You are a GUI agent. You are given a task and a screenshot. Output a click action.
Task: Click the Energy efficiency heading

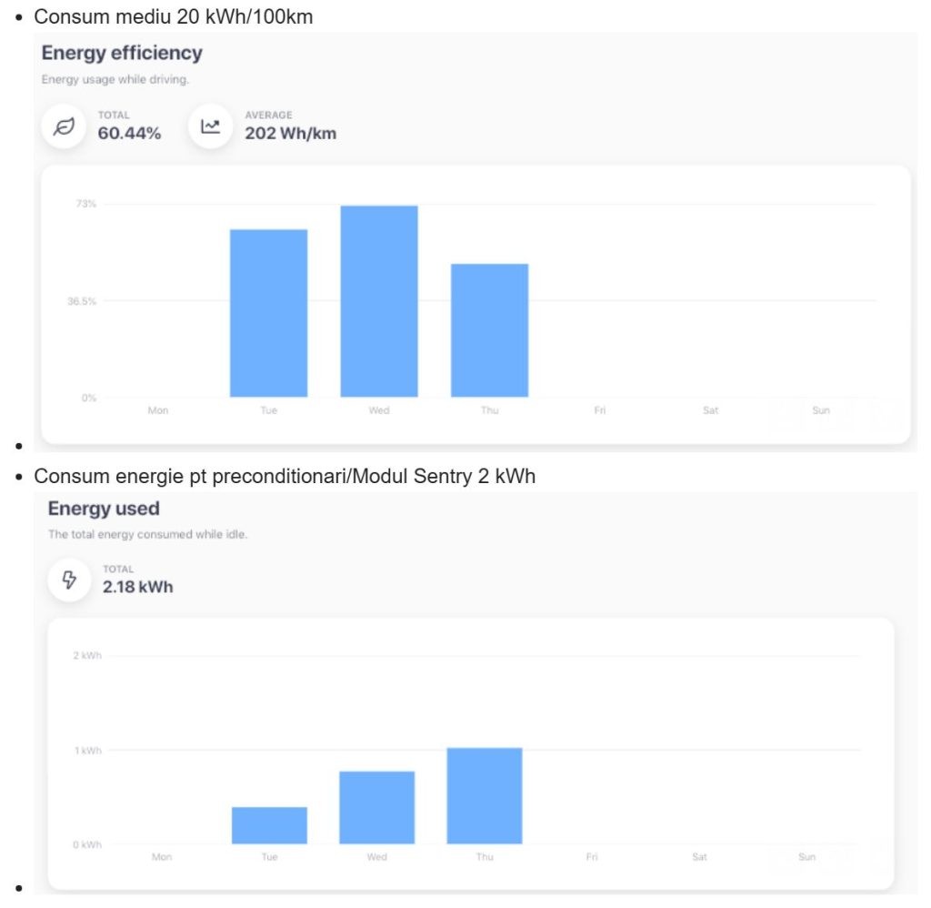pos(122,53)
